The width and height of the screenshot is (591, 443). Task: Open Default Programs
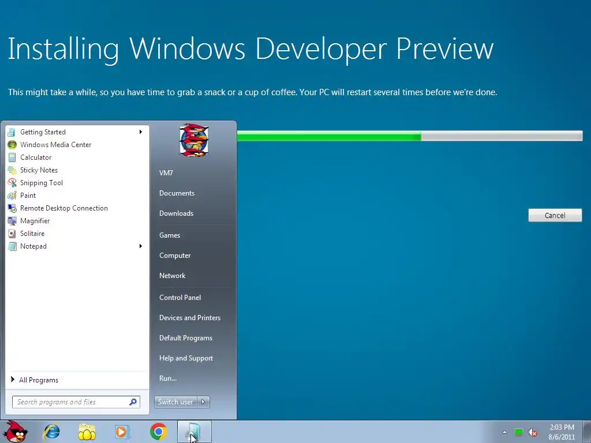185,338
